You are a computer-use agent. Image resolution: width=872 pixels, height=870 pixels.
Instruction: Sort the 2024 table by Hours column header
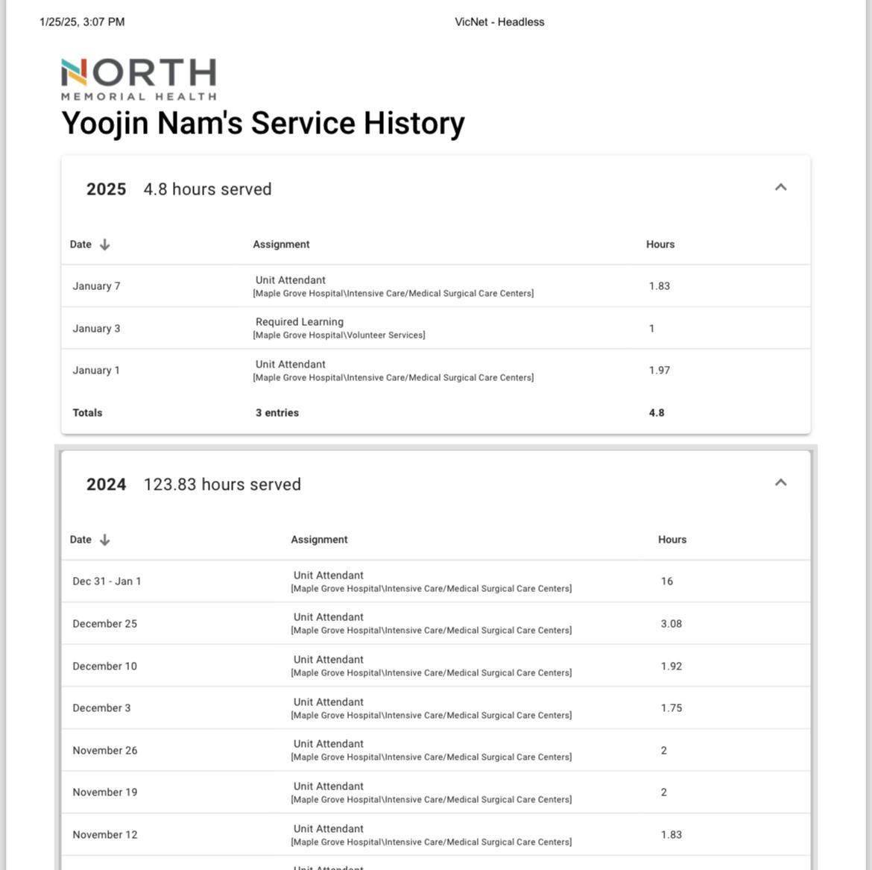pyautogui.click(x=672, y=540)
